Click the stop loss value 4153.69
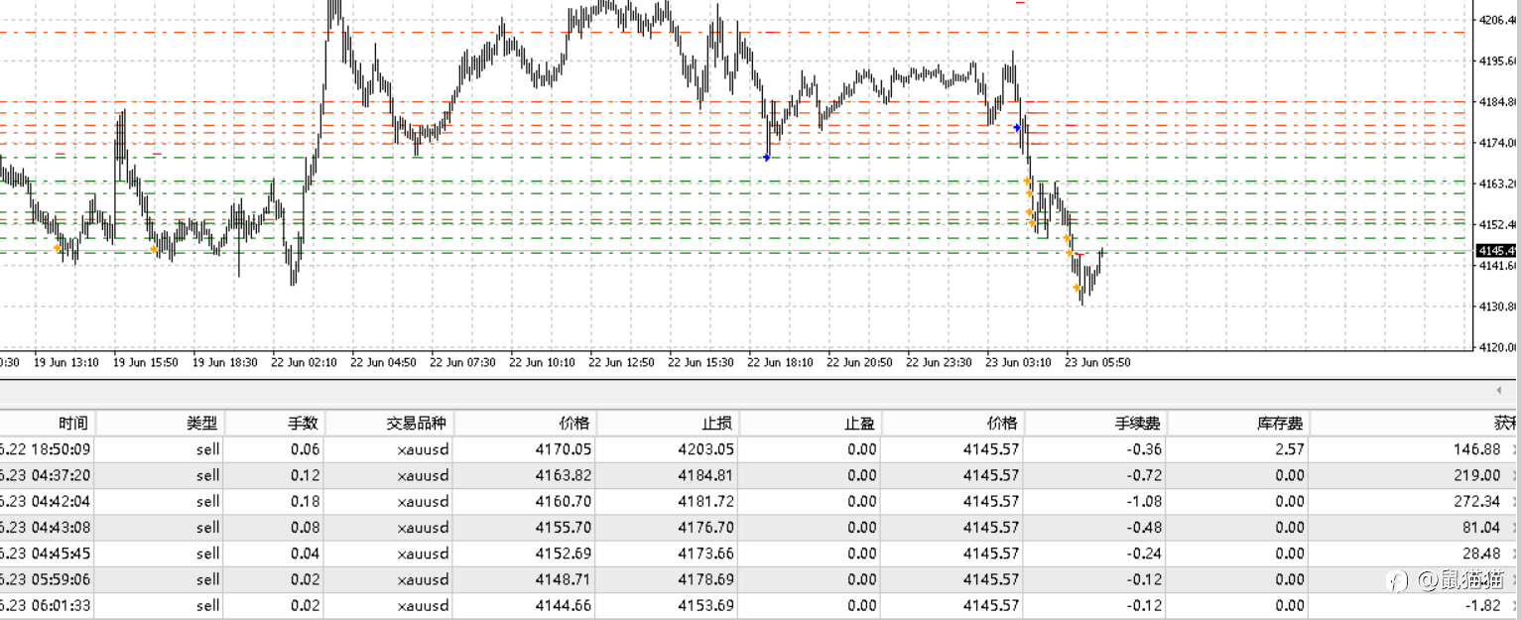The width and height of the screenshot is (1522, 620). [706, 605]
